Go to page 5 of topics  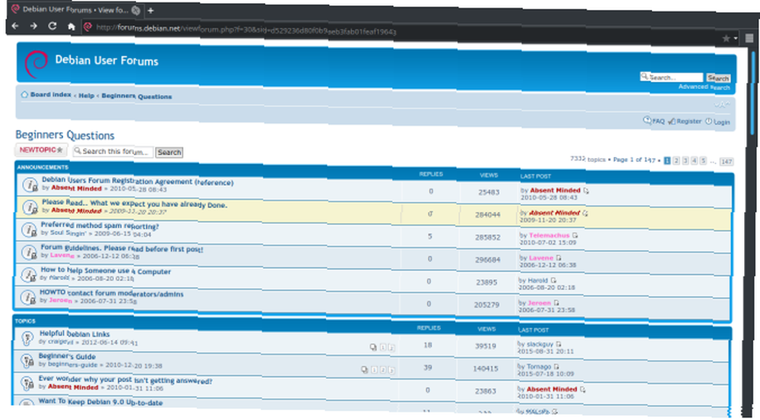[703, 160]
